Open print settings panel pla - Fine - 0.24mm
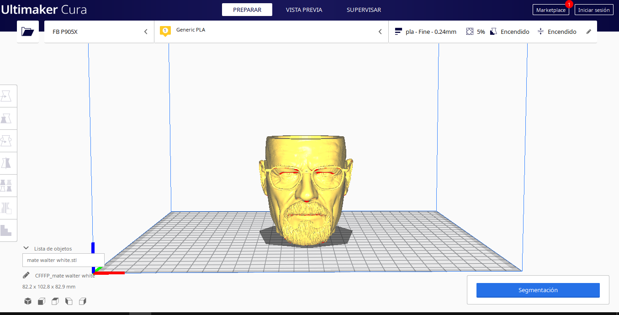This screenshot has height=315, width=619. point(492,32)
